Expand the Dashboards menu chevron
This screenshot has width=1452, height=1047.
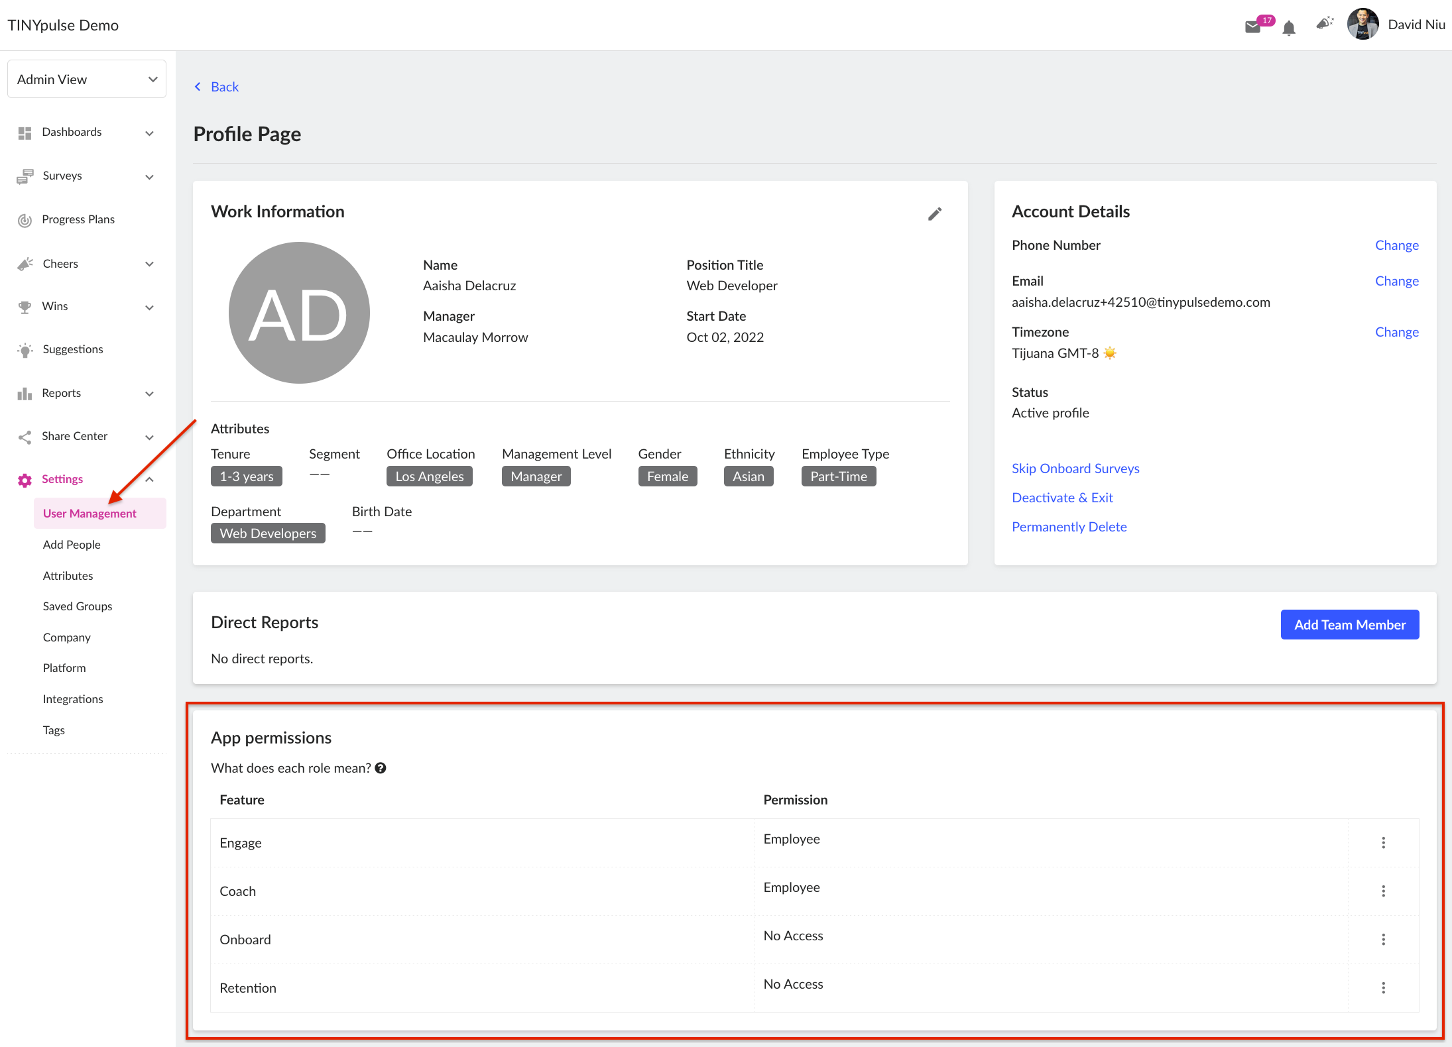pos(150,133)
